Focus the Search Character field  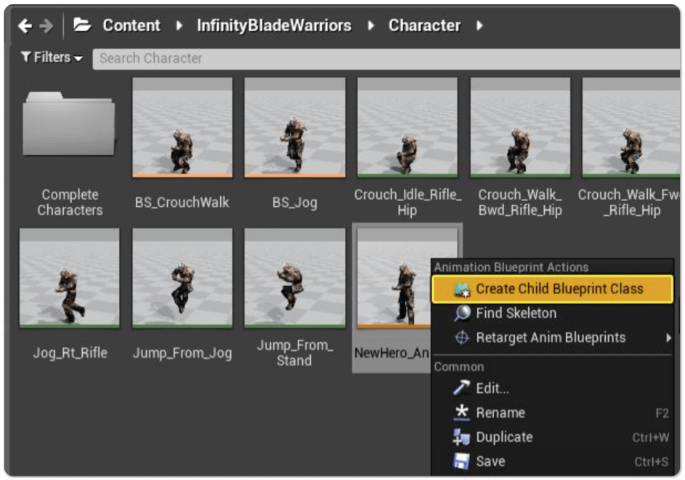[x=386, y=59]
